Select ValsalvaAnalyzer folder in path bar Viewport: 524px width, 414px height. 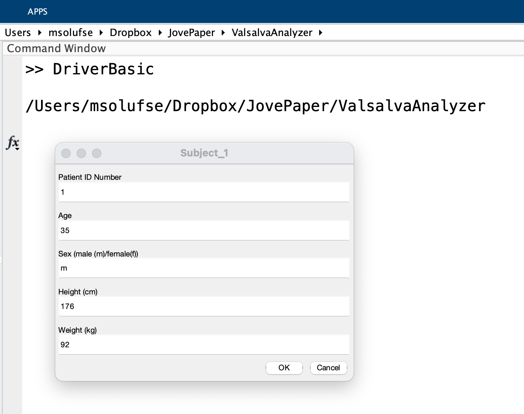[x=272, y=33]
